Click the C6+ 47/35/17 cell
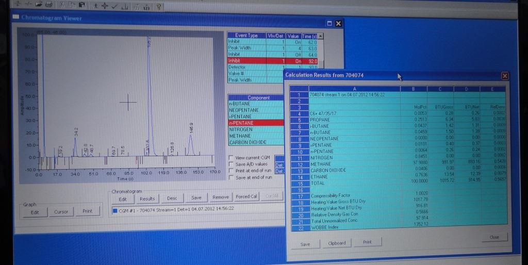This screenshot has height=265, width=528. 355,113
